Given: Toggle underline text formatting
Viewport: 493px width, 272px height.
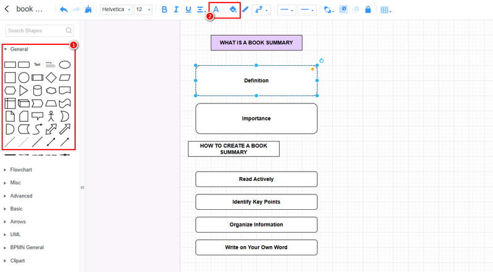Looking at the screenshot, I should pos(188,10).
